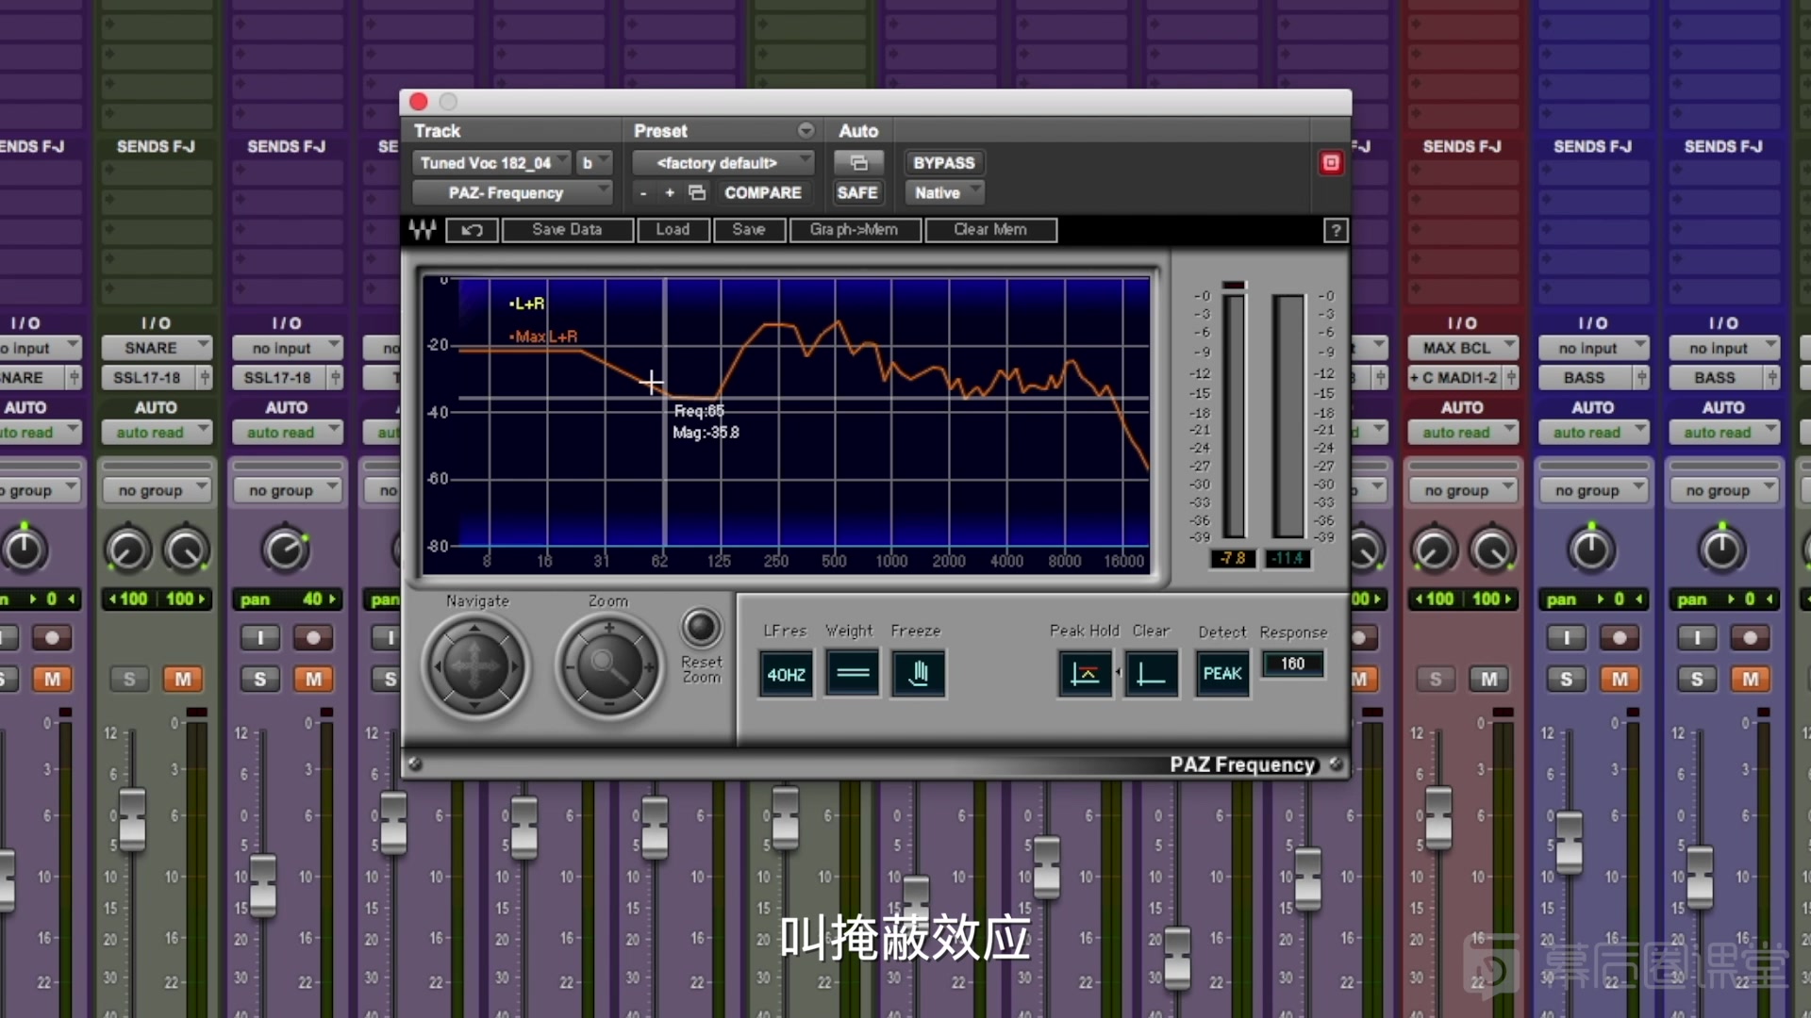Screen dimensions: 1811x1018
Task: Toggle the Weight button in PAZ
Action: [x=852, y=673]
